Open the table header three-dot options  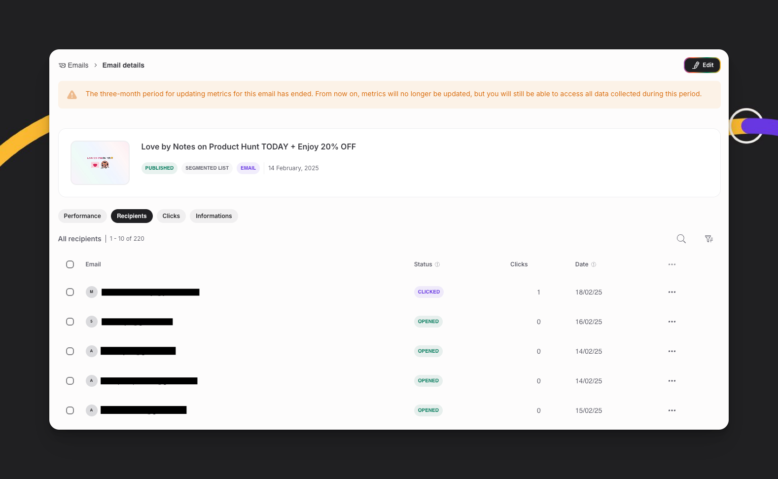672,264
